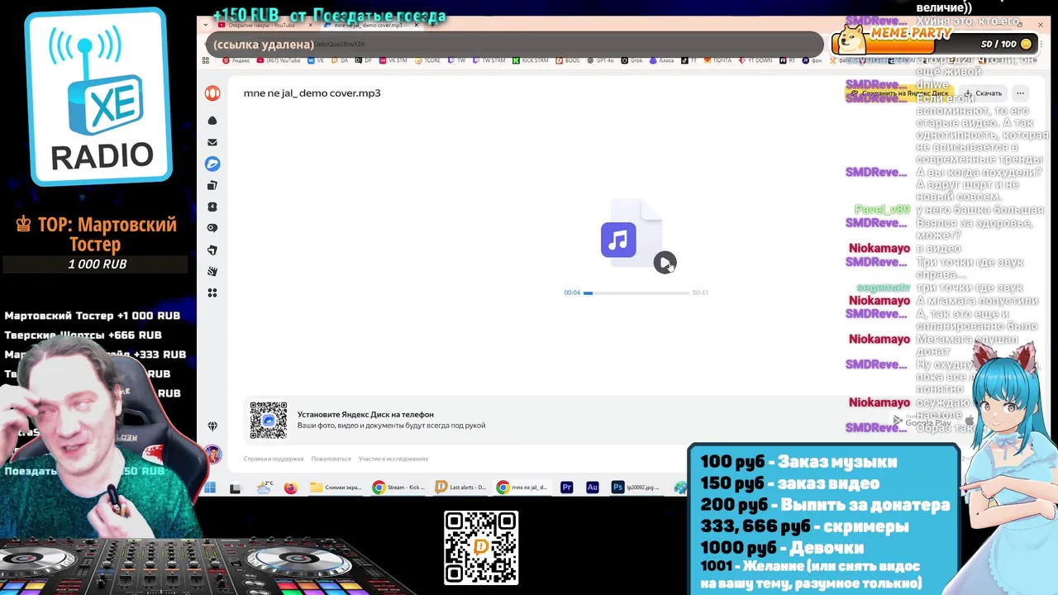Open Calendar icon in Yandex sidebar
The height and width of the screenshot is (595, 1058).
[x=212, y=207]
